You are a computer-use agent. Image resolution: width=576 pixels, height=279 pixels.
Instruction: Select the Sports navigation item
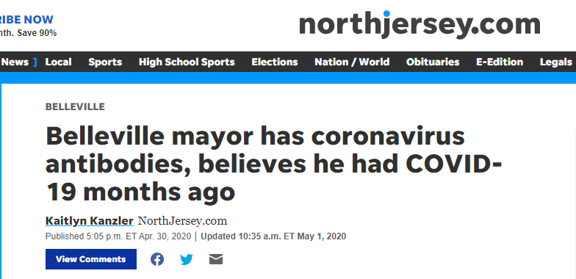(x=105, y=62)
